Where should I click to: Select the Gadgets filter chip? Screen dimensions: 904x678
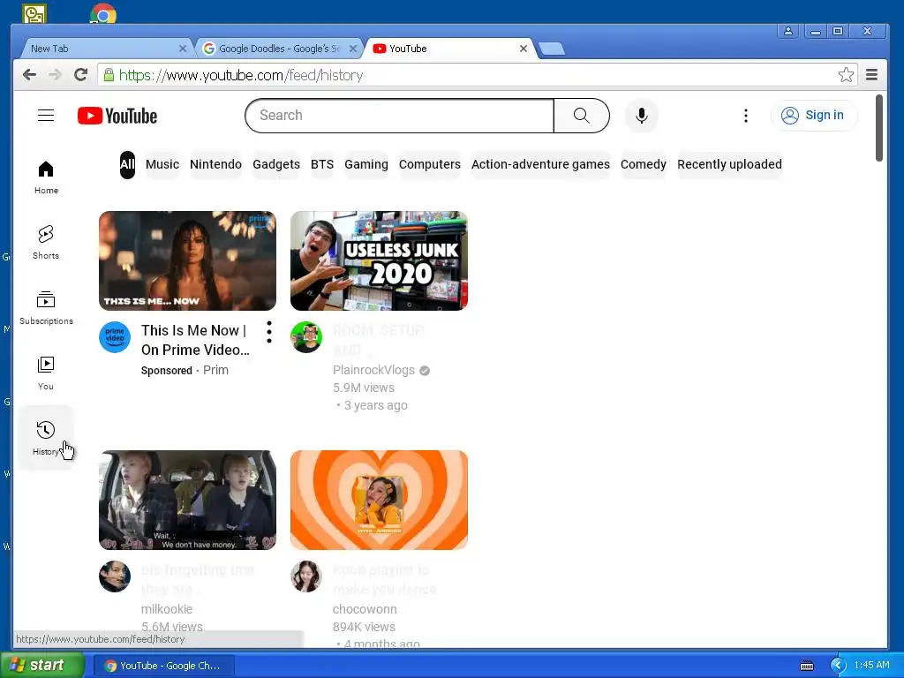coord(276,164)
